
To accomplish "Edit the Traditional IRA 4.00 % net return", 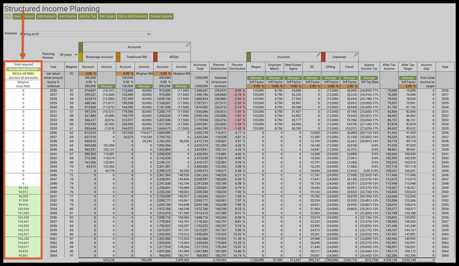I will pyautogui.click(x=125, y=74).
